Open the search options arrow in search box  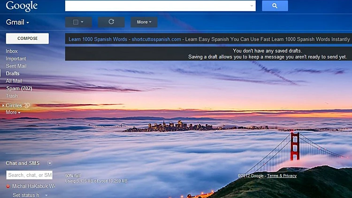252,6
